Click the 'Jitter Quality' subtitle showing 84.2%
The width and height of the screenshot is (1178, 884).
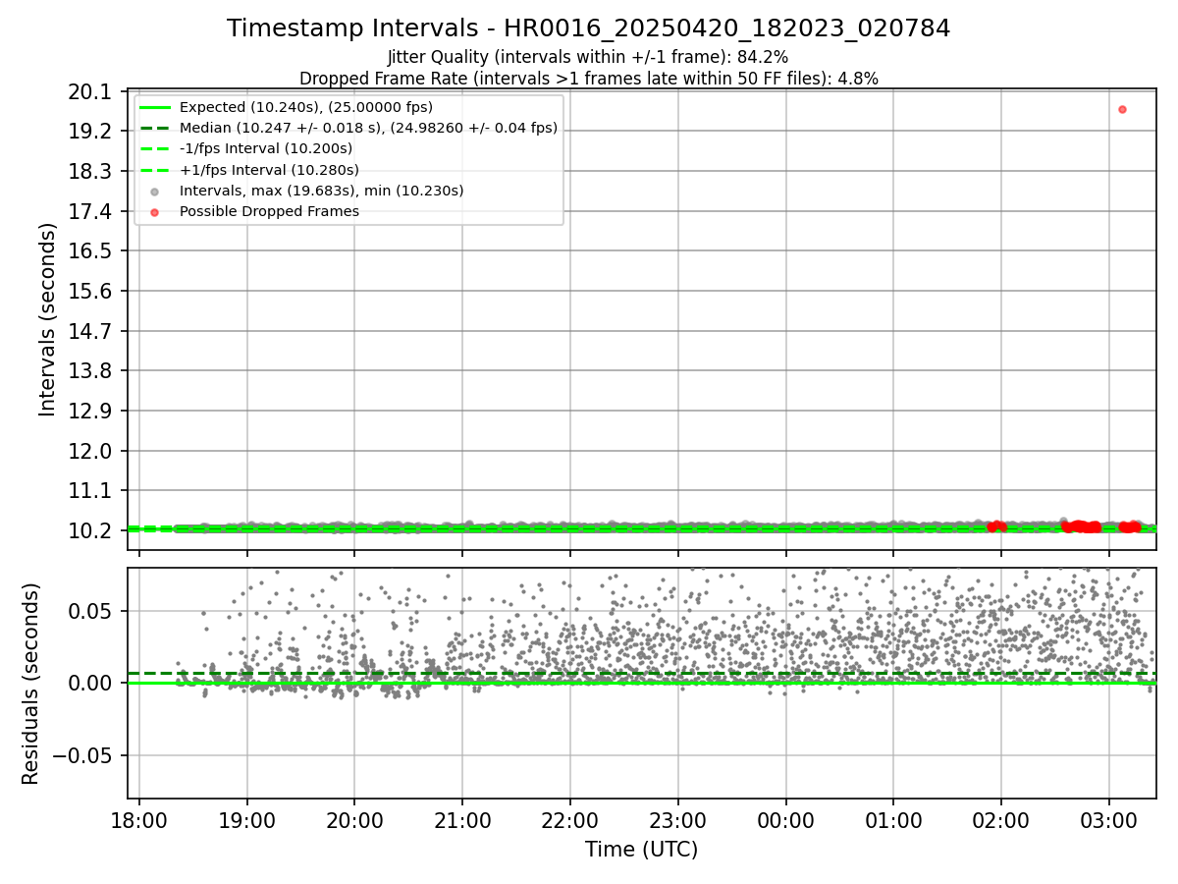pyautogui.click(x=588, y=58)
